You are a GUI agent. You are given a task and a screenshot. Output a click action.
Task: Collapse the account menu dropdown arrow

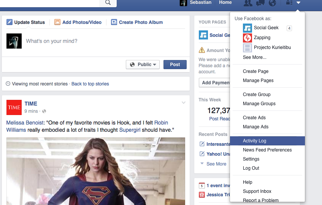pos(298,3)
